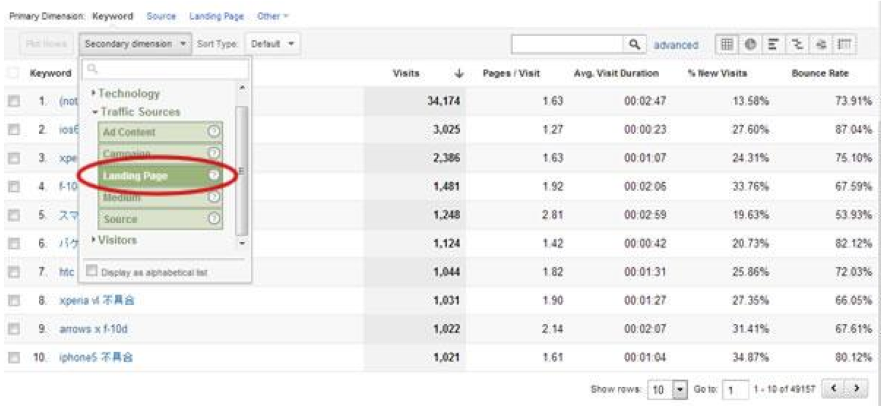Open the Sort Type Default dropdown

[273, 44]
